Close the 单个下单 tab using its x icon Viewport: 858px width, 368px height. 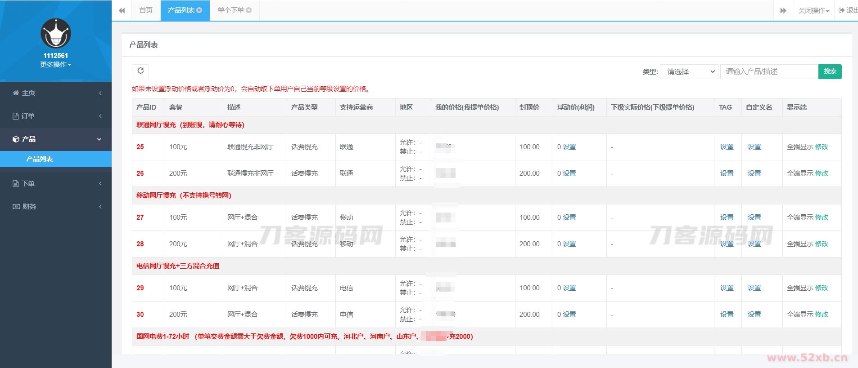249,10
